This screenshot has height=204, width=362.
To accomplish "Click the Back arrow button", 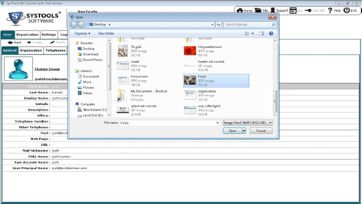I will [x=14, y=42].
